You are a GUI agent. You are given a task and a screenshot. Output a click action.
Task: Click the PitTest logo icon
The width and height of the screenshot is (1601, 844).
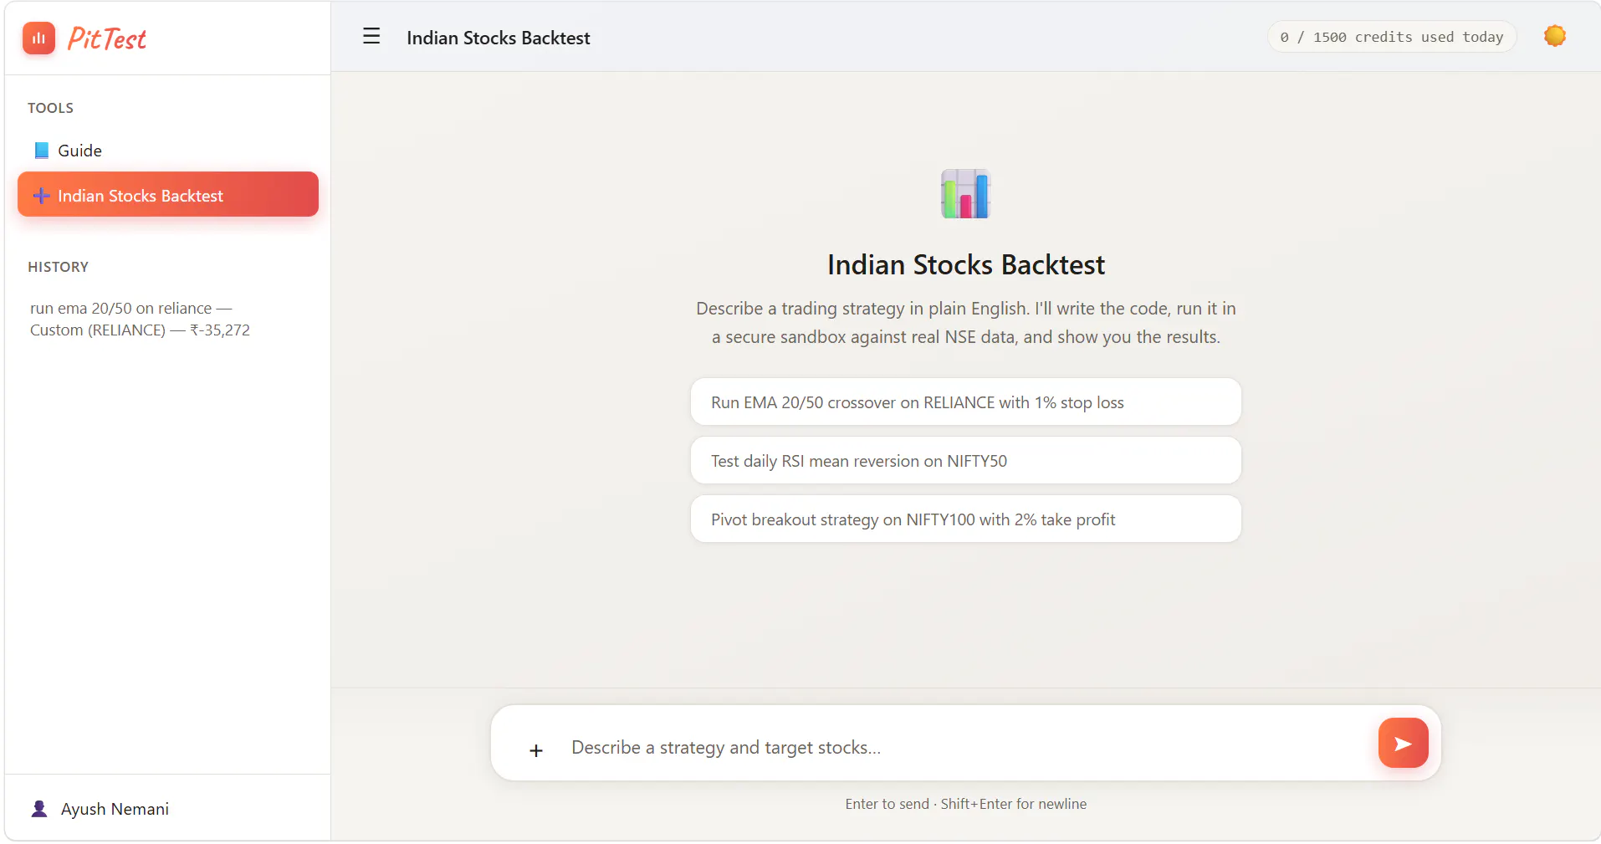coord(38,38)
